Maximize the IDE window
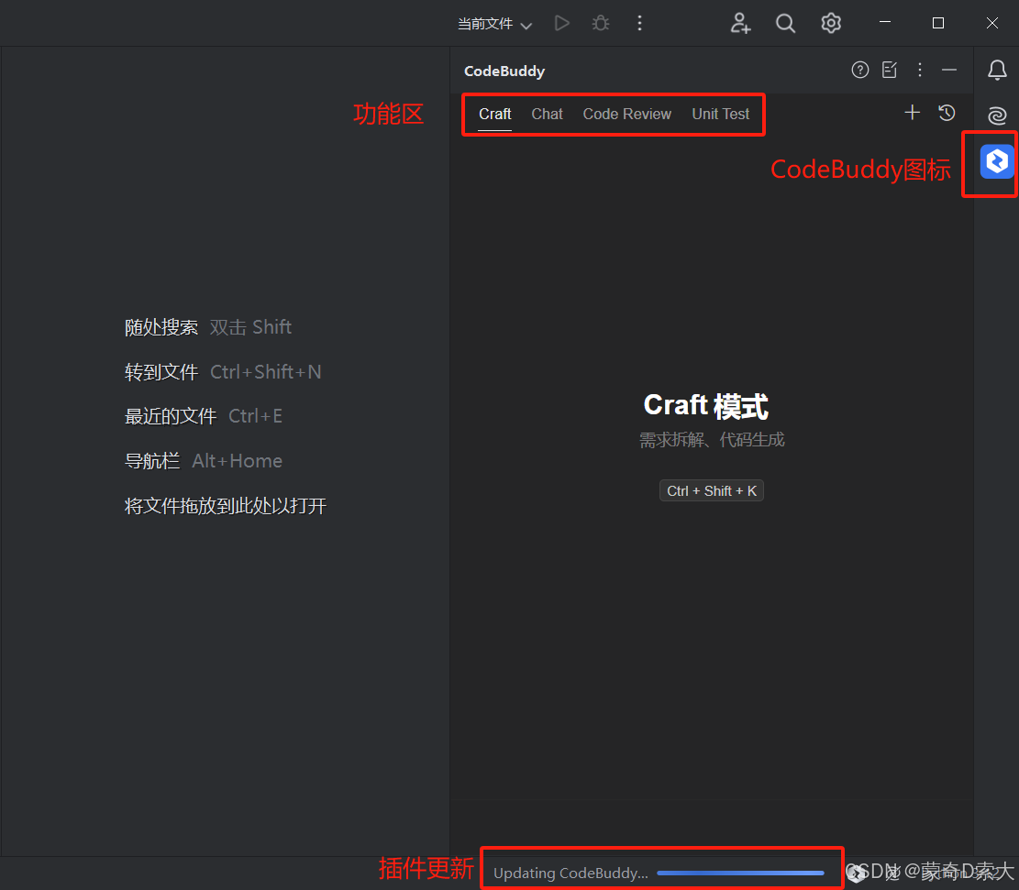The height and width of the screenshot is (890, 1019). [x=937, y=23]
